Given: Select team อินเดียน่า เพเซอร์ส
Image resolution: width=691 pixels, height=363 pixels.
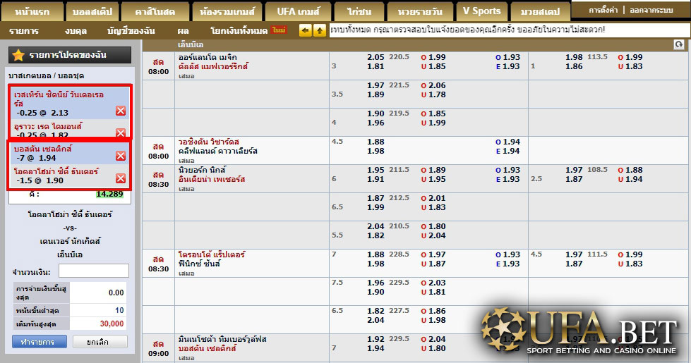Looking at the screenshot, I should tap(212, 180).
